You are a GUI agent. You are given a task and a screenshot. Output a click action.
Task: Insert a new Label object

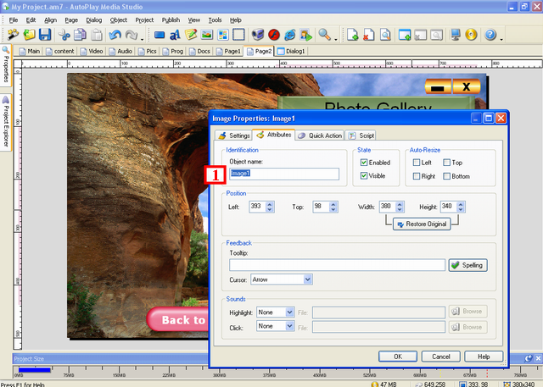pyautogui.click(x=176, y=35)
